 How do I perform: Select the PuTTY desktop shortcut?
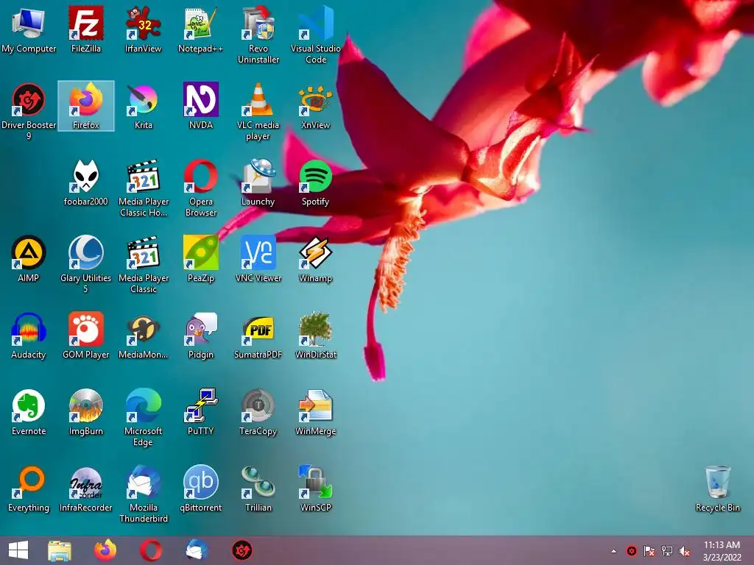[x=200, y=412]
